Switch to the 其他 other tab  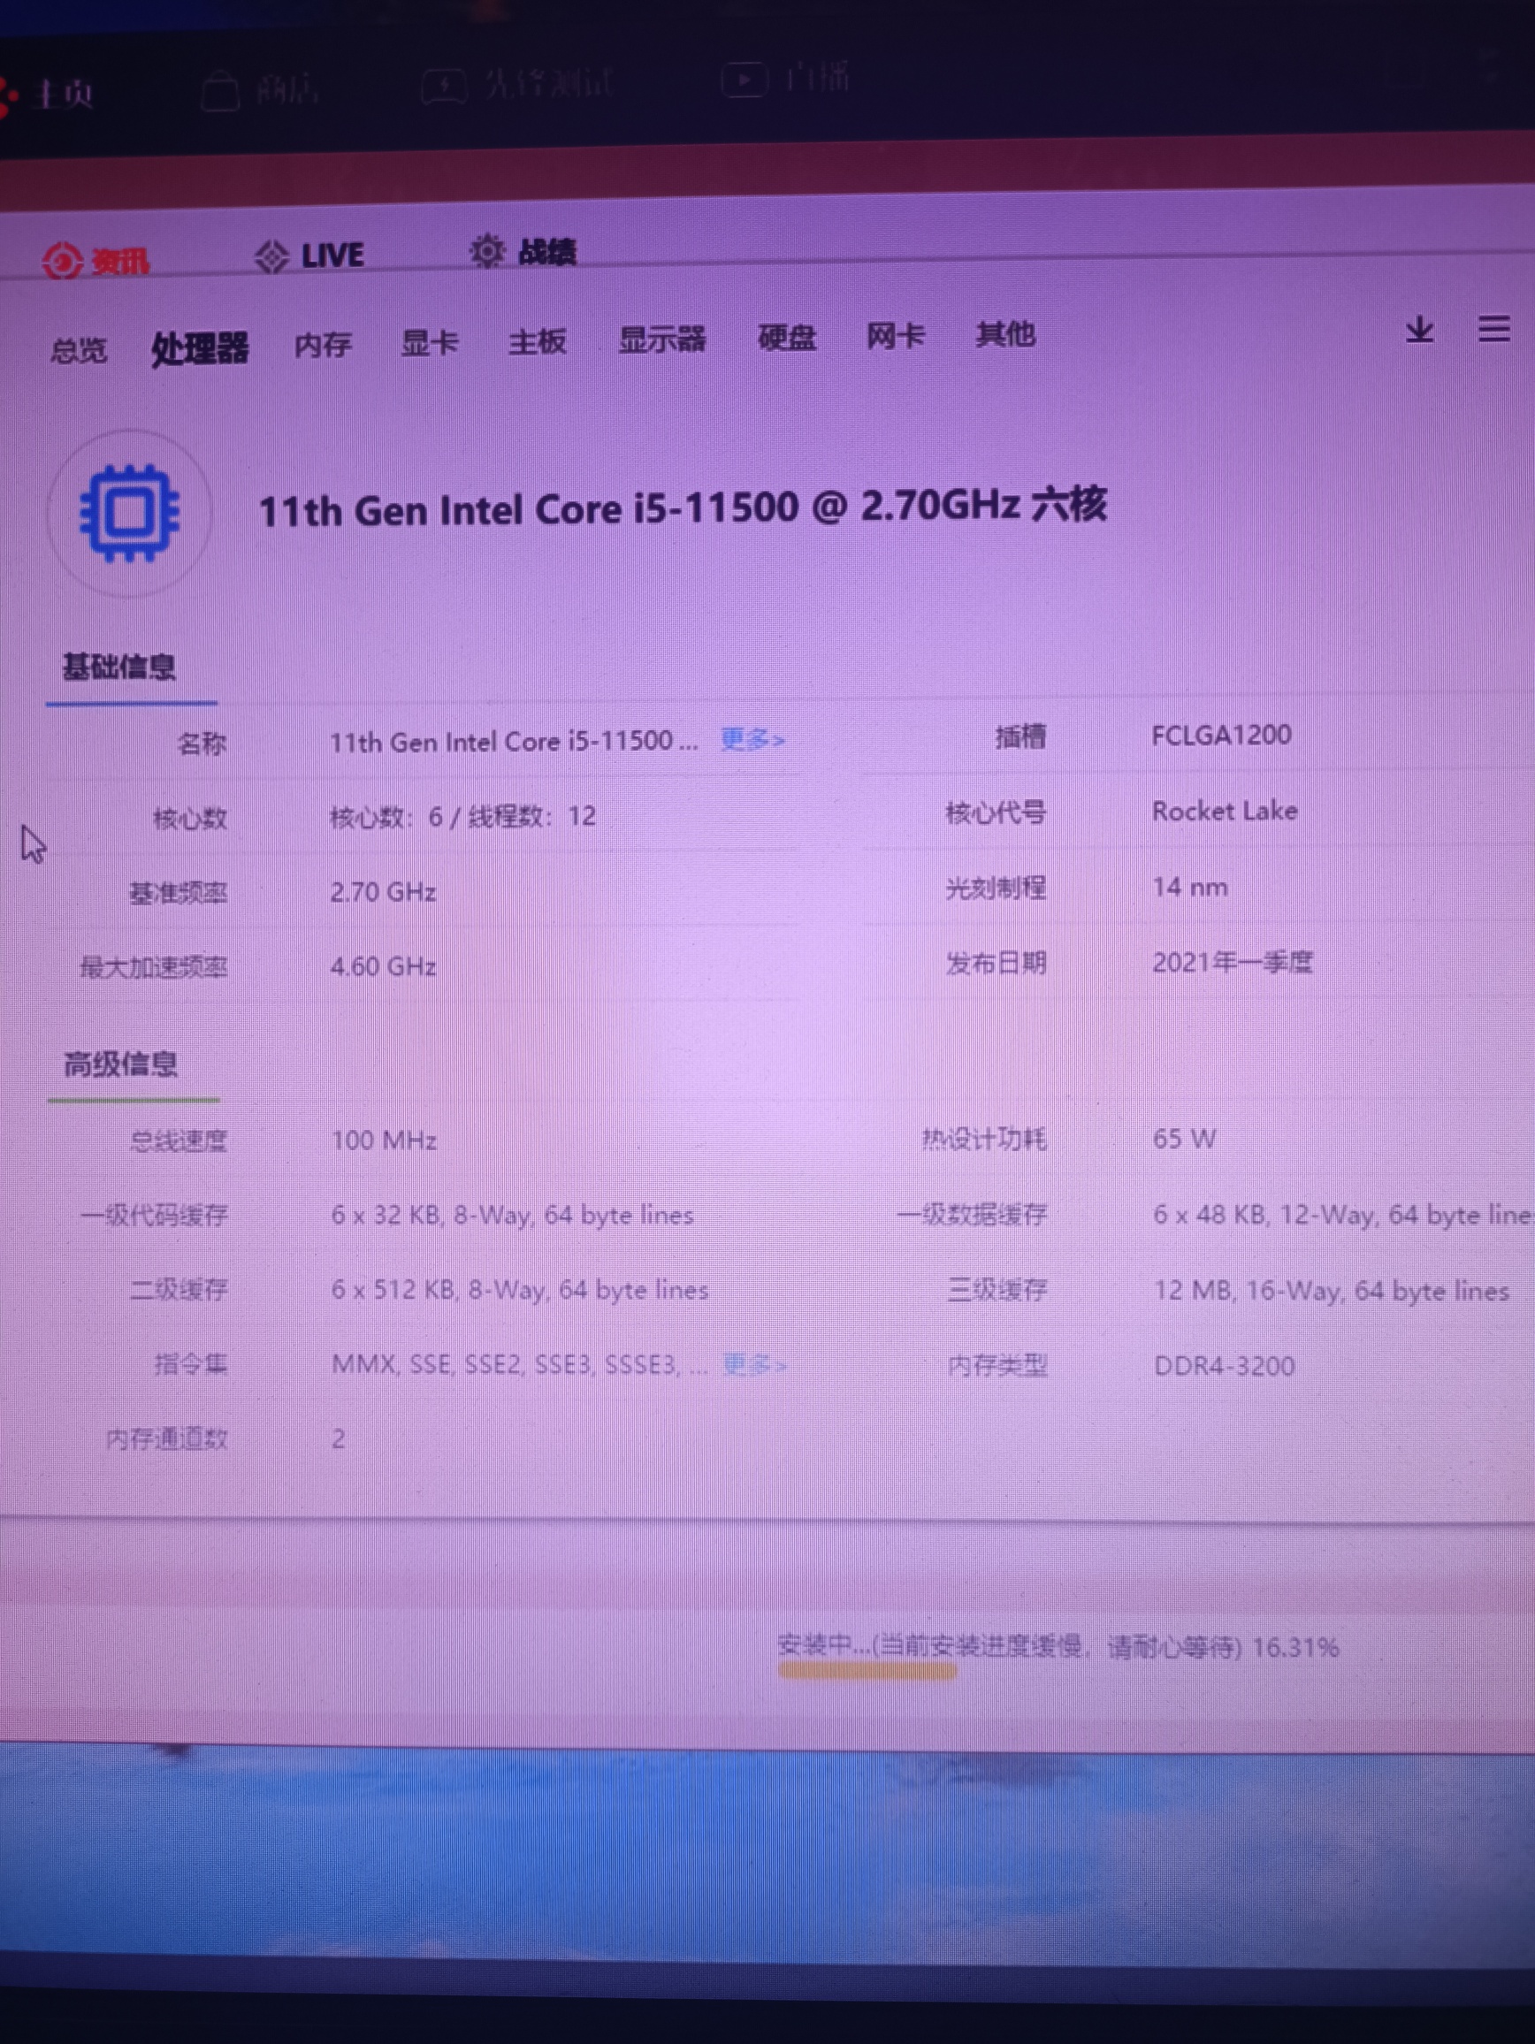click(1005, 333)
